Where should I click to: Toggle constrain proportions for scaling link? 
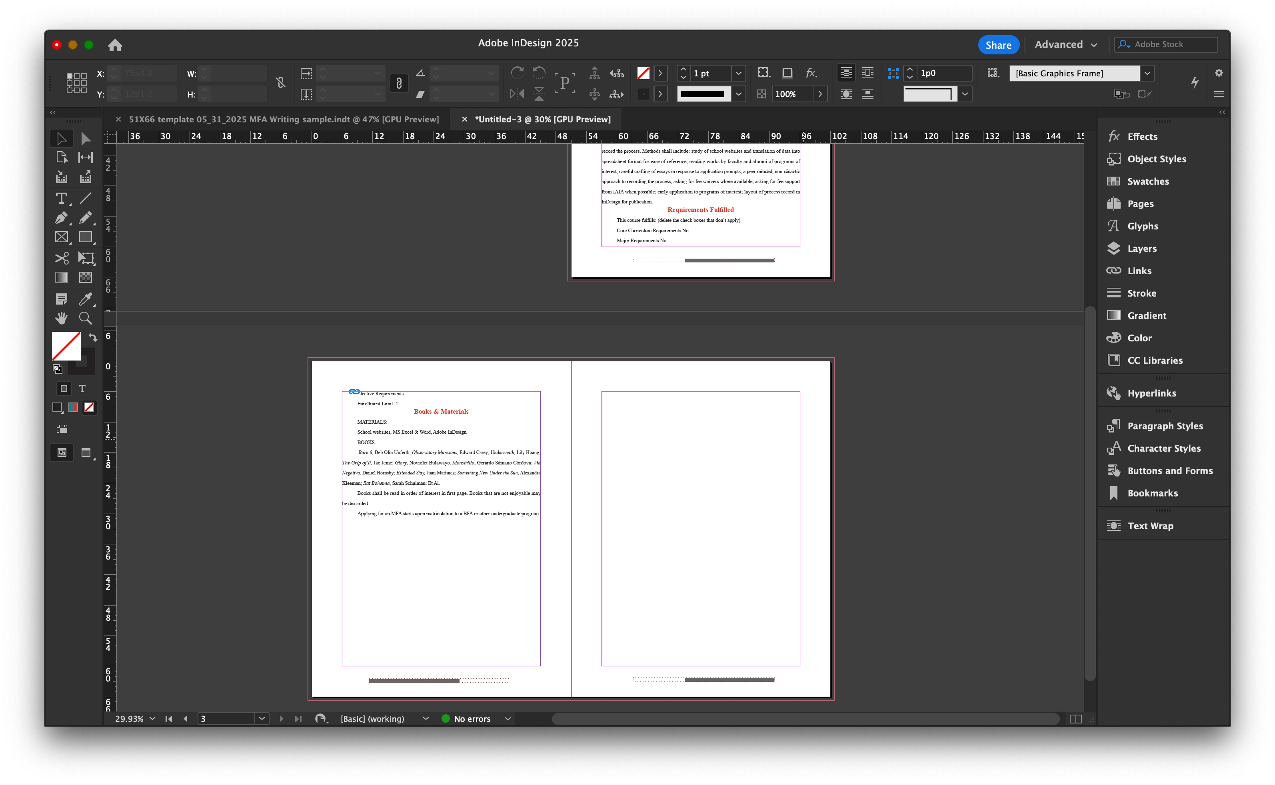pos(399,83)
